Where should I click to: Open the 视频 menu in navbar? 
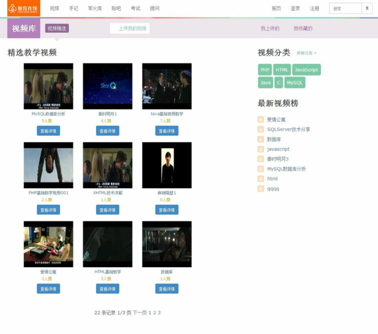pos(55,8)
